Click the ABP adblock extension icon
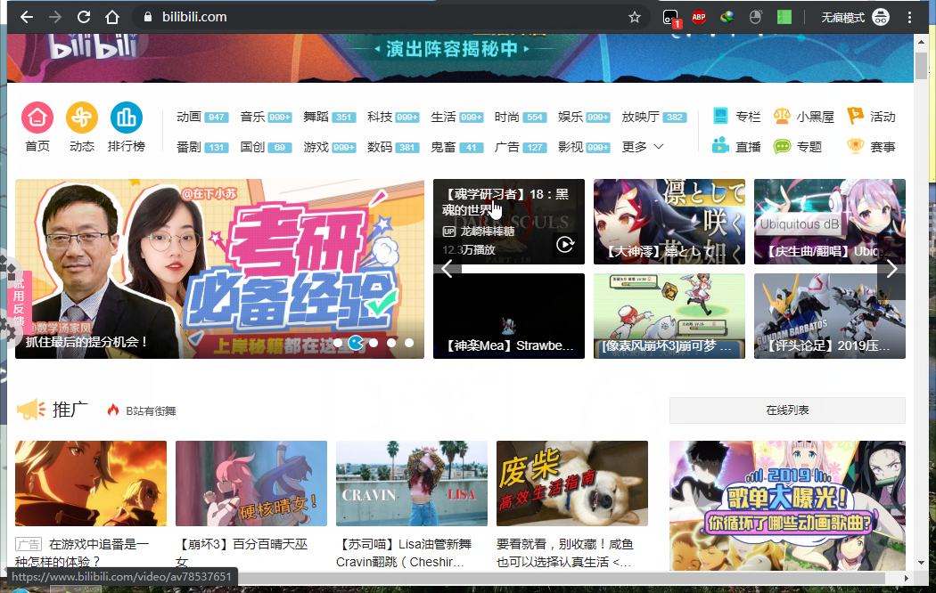Screen dimensions: 936x593 699,16
